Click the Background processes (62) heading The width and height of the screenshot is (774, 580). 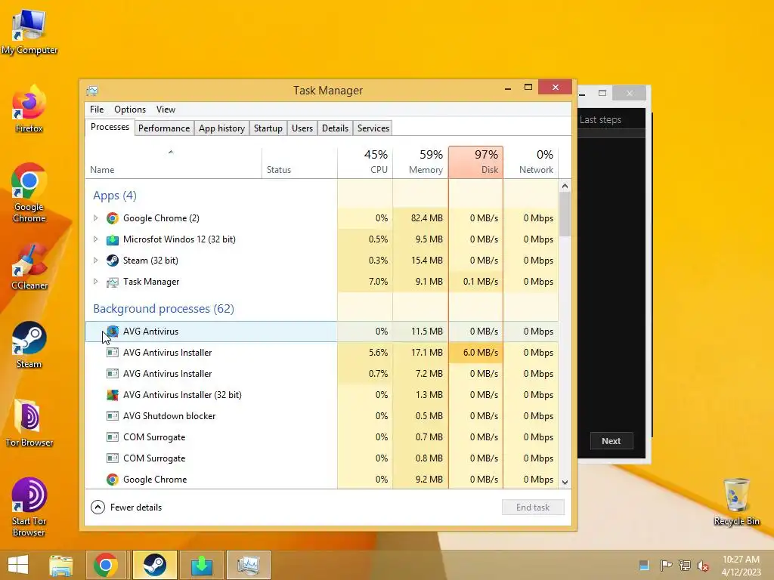point(163,309)
